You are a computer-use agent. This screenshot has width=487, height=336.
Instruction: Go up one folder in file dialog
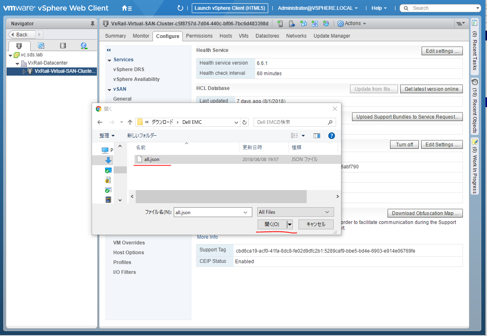130,122
